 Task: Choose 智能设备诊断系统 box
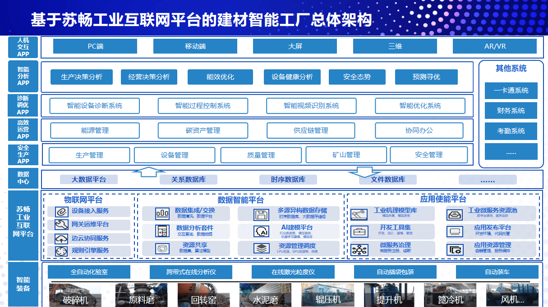tap(94, 106)
